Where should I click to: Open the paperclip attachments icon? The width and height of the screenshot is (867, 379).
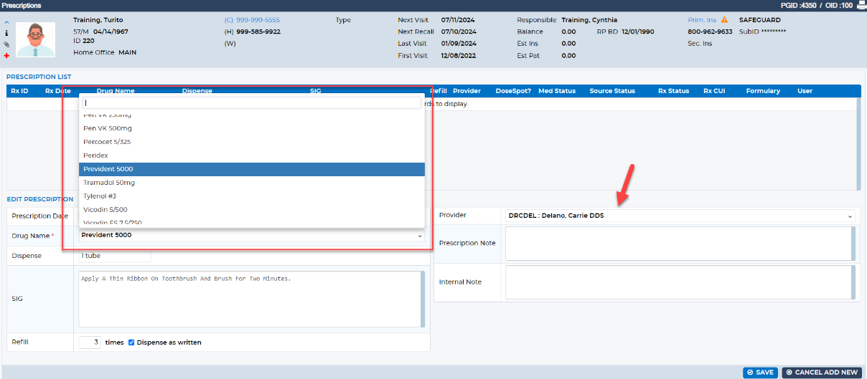(6, 44)
